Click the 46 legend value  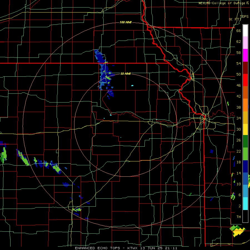pyautogui.click(x=239, y=86)
